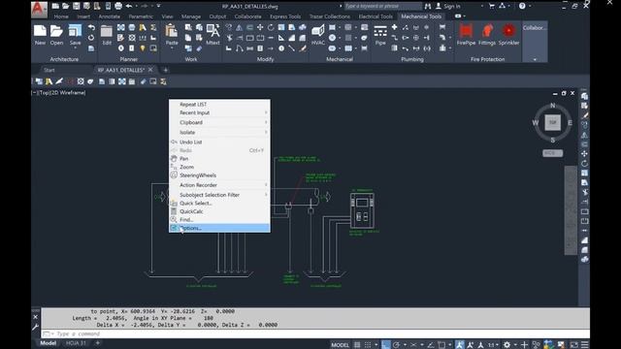
Task: Add new layout with plus button
Action: 97,343
